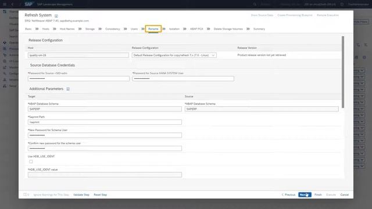Image resolution: width=372 pixels, height=209 pixels.
Task: Click the info icon next to Additional Parameters
Action: (x=68, y=89)
